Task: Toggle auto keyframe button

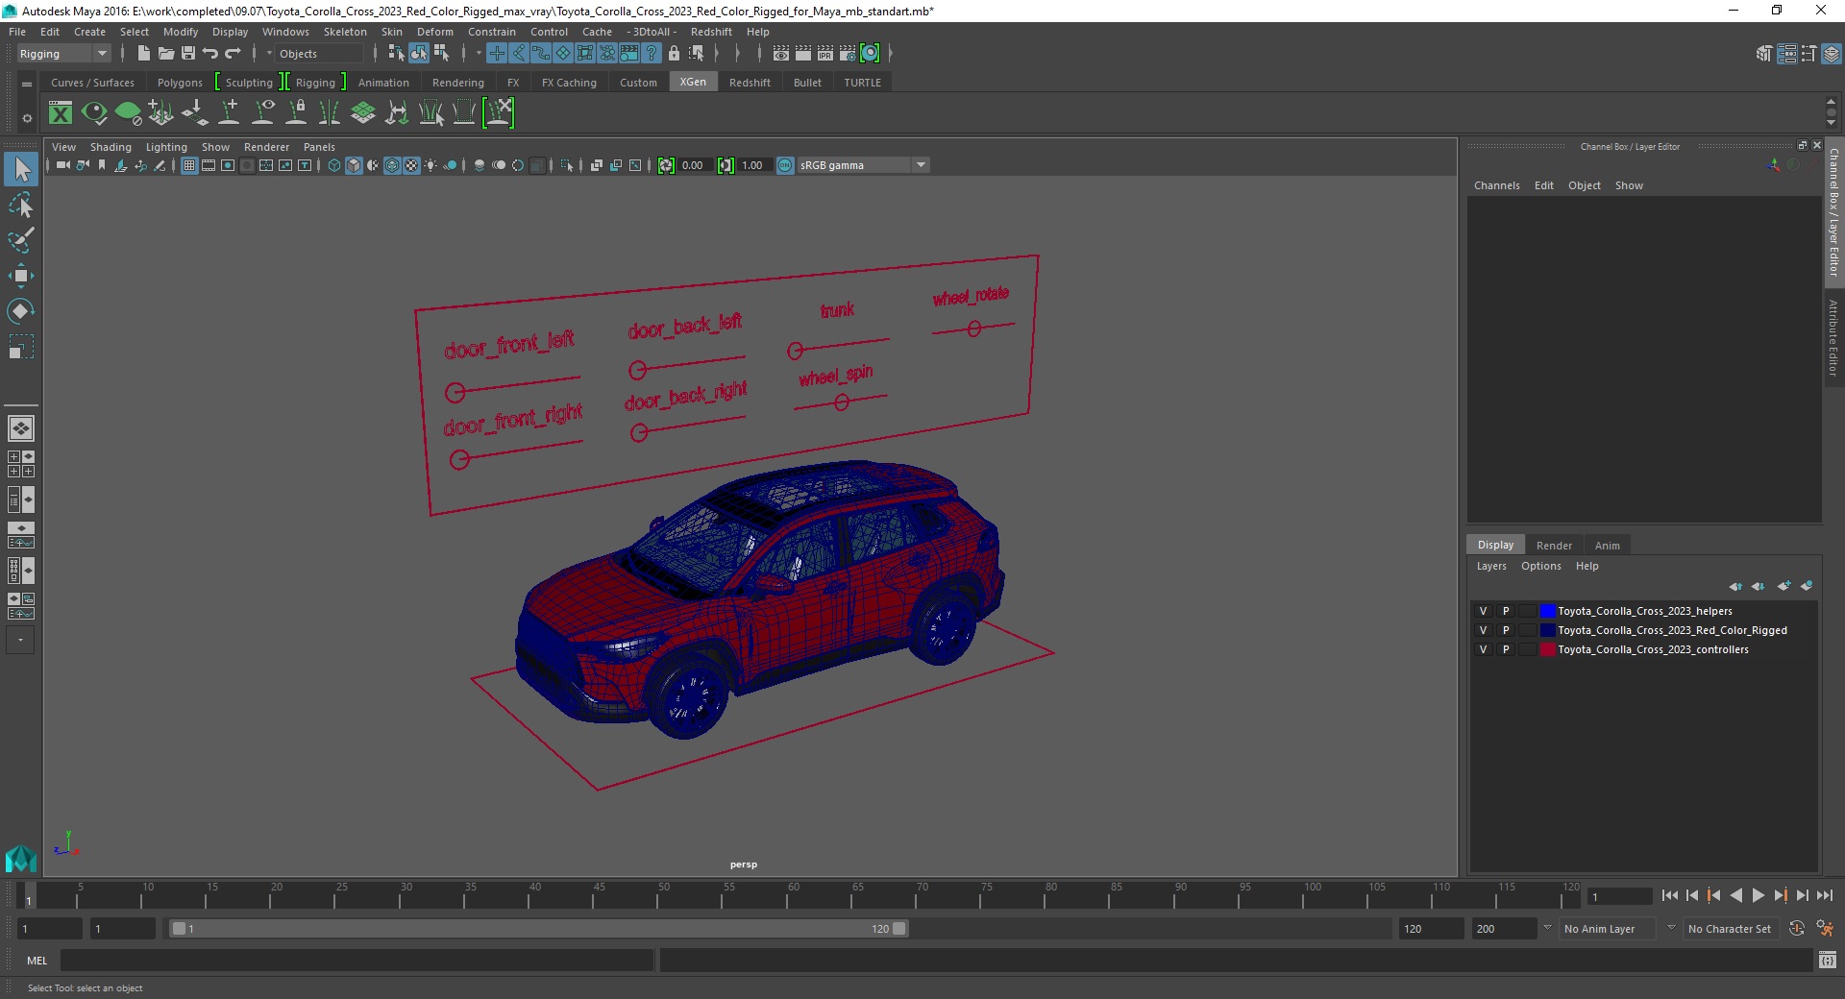Action: [1796, 929]
